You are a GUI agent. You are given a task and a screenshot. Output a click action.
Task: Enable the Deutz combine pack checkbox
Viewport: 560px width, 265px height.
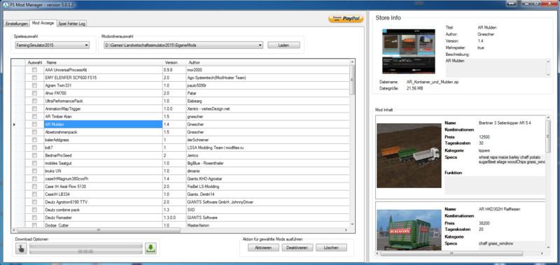[x=34, y=210]
